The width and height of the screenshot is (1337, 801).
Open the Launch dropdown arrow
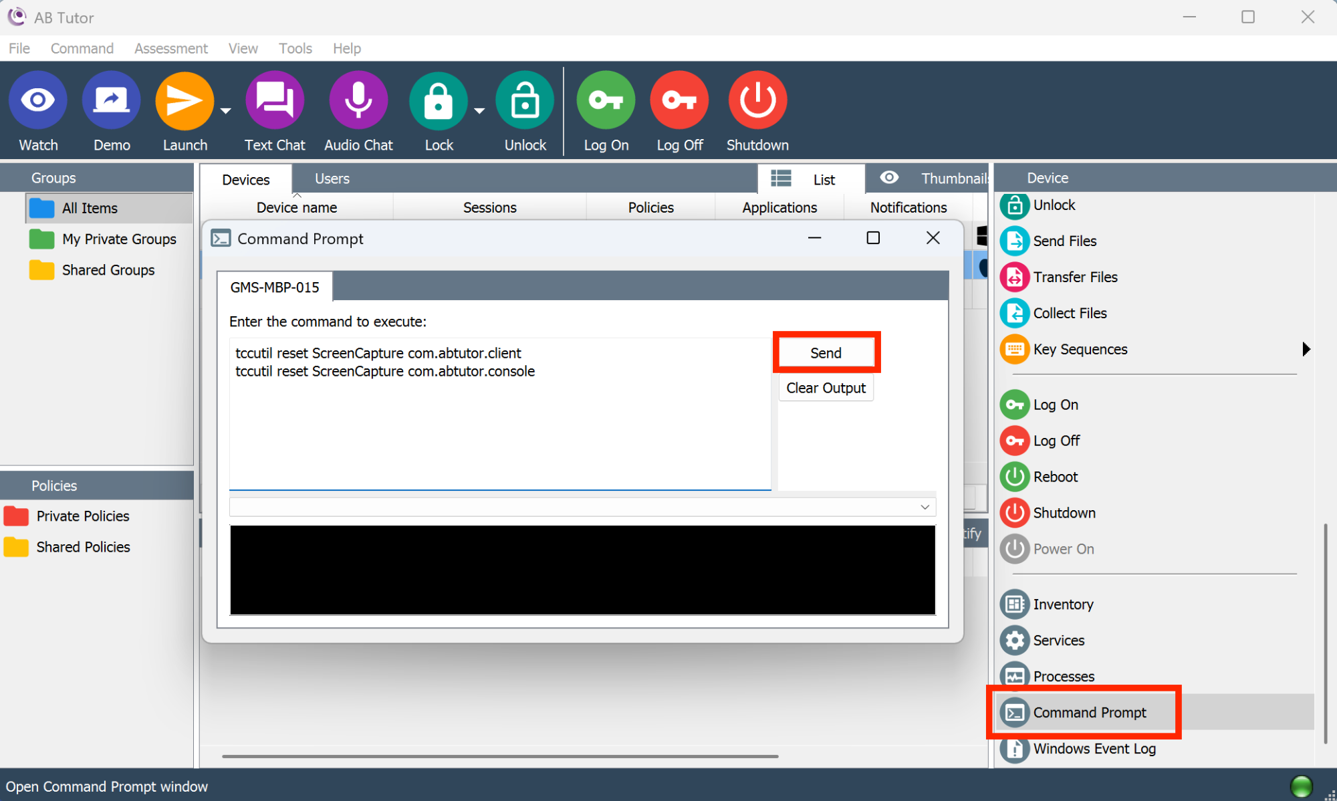[226, 111]
